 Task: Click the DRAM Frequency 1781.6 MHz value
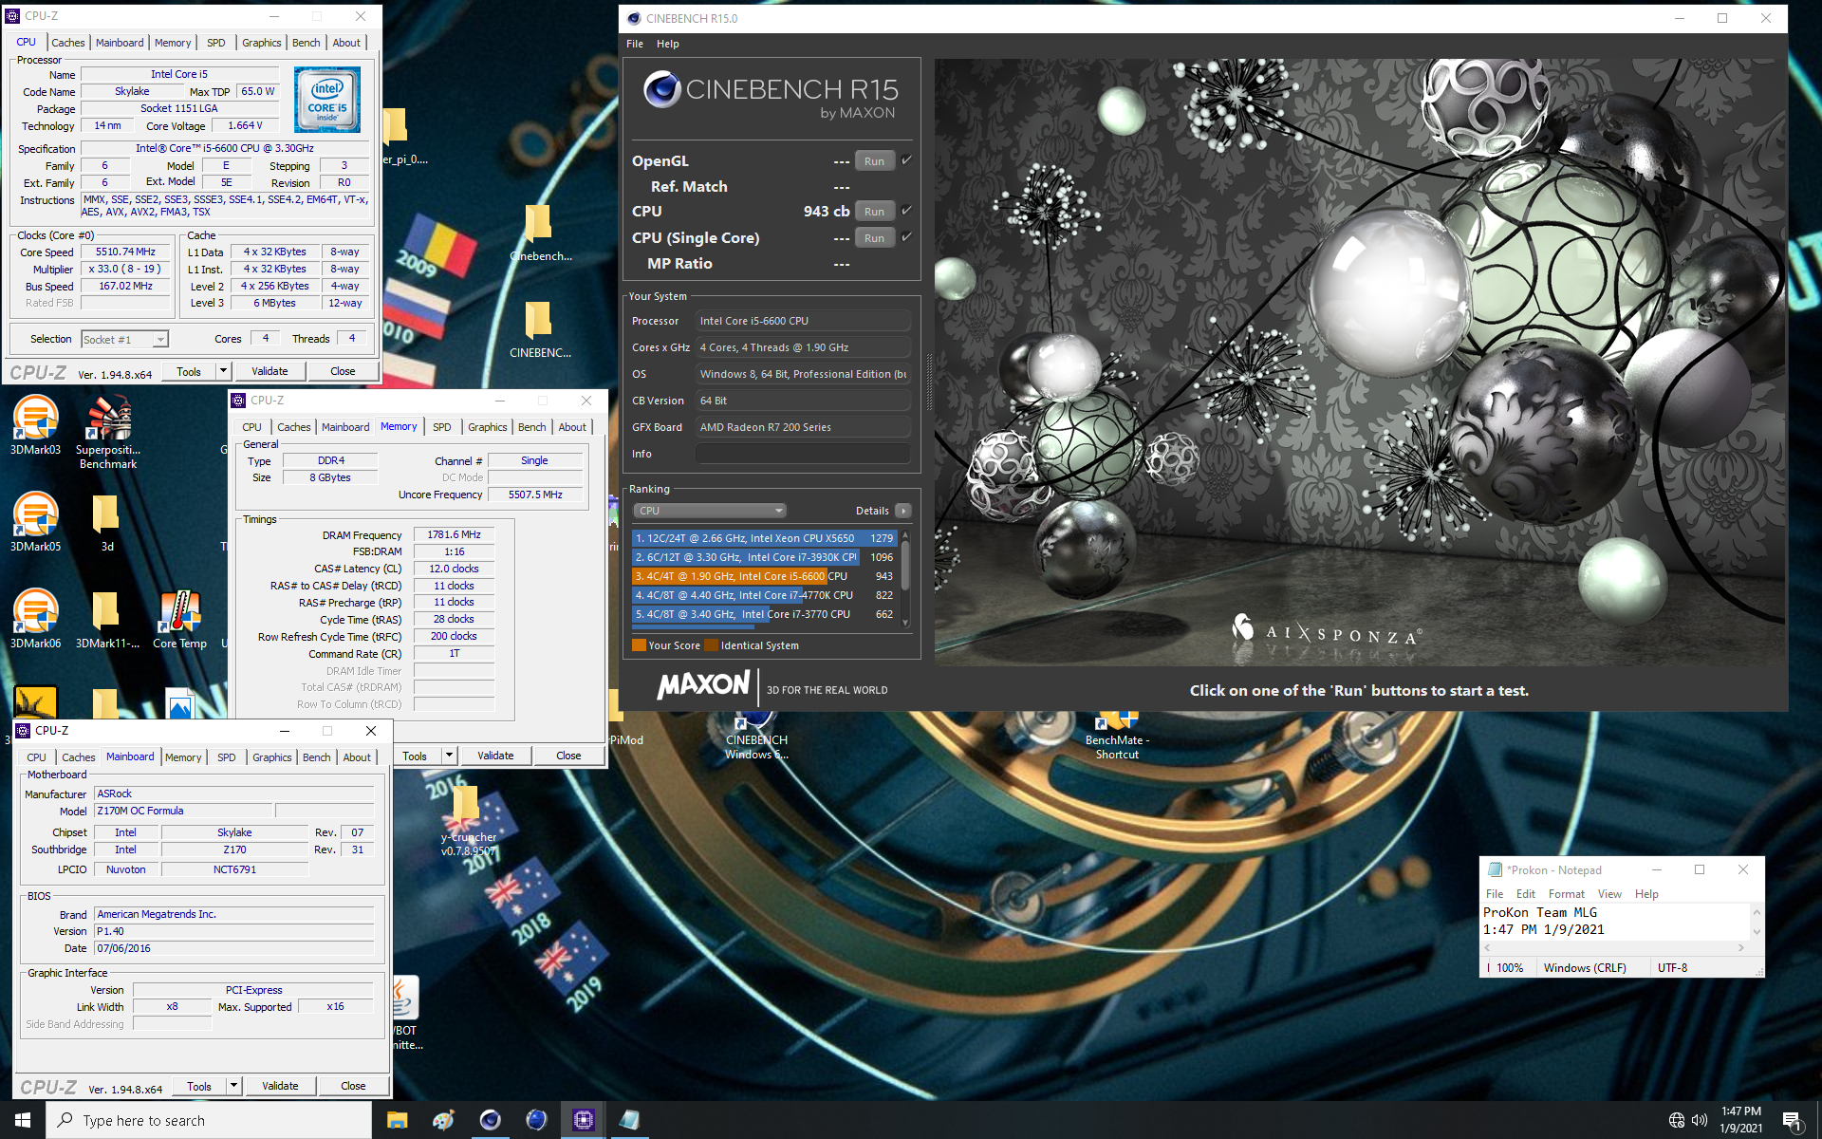(454, 534)
